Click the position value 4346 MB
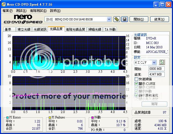173x134 pixels. coord(160,125)
